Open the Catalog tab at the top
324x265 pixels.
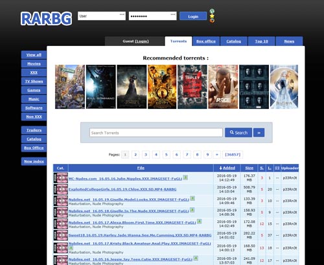(x=234, y=41)
